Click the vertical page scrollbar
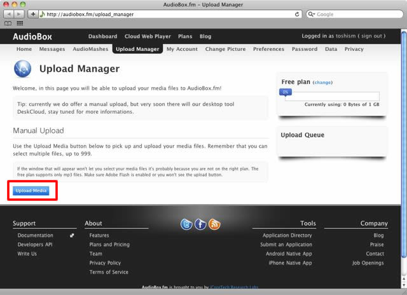 pyautogui.click(x=404, y=146)
